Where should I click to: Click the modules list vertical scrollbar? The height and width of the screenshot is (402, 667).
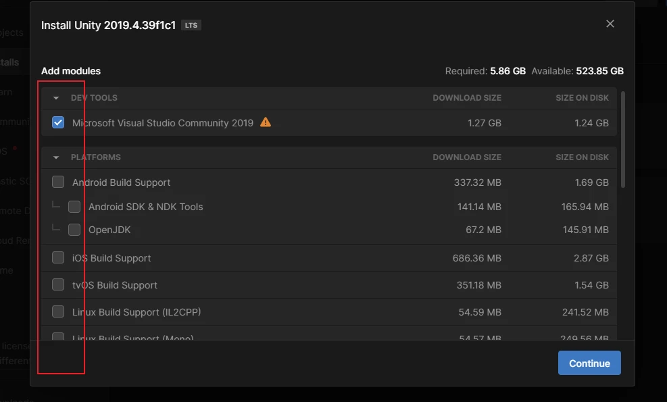(623, 139)
